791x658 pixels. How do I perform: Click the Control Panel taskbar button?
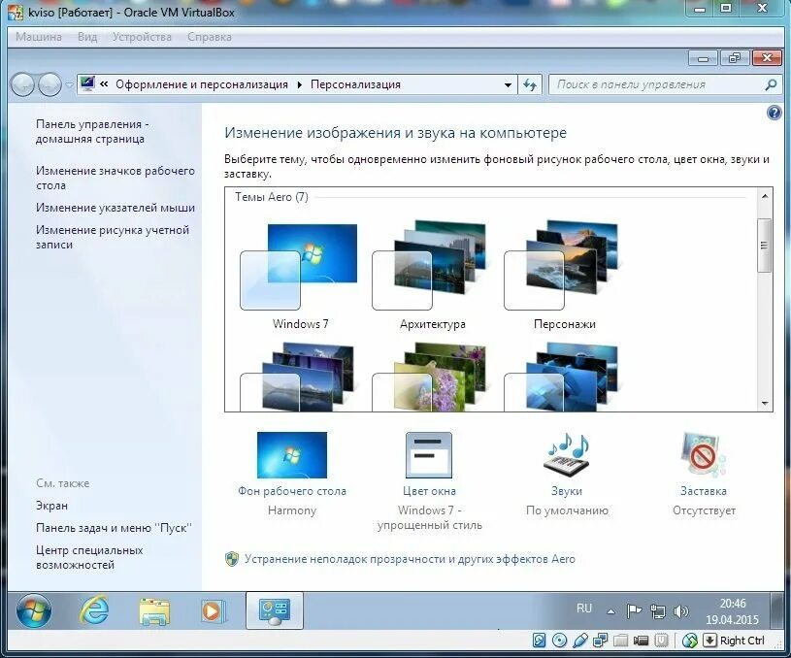coord(275,610)
